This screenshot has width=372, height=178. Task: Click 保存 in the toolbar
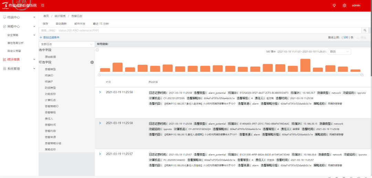click(45, 24)
